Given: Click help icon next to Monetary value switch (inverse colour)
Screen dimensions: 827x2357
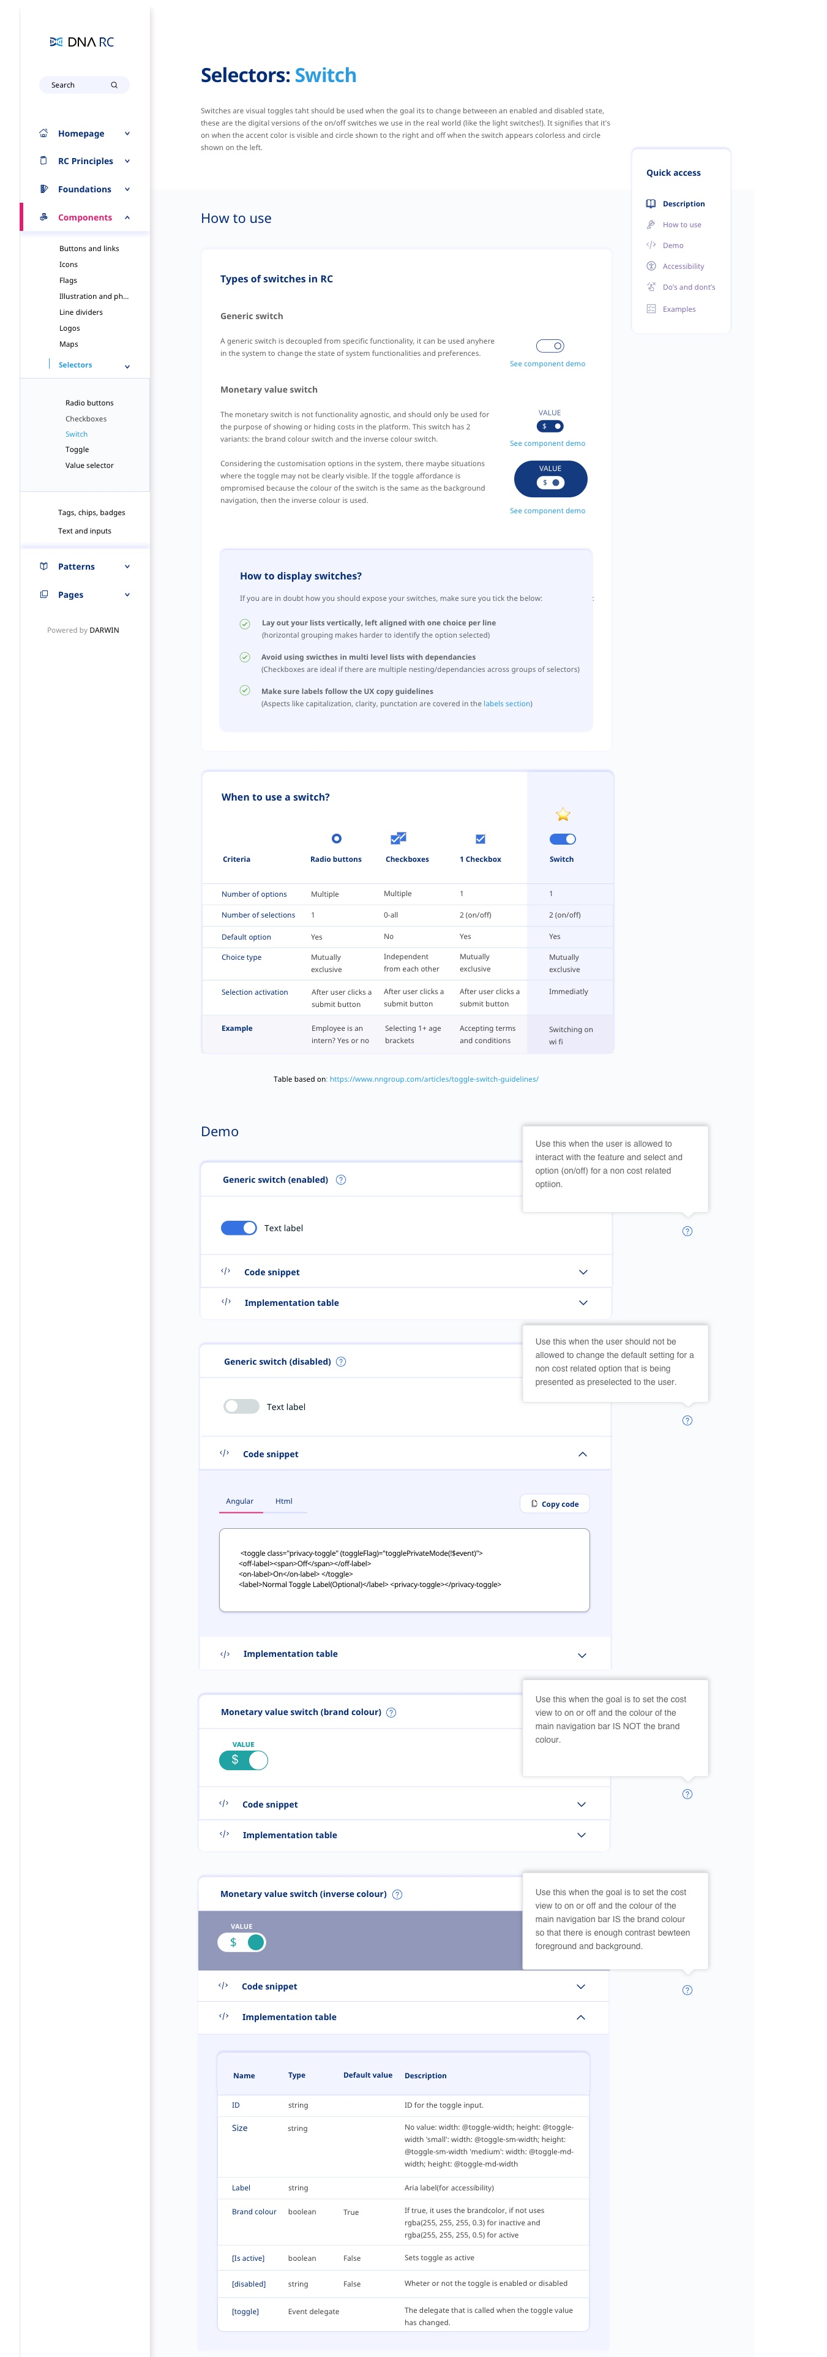Looking at the screenshot, I should 397,1894.
